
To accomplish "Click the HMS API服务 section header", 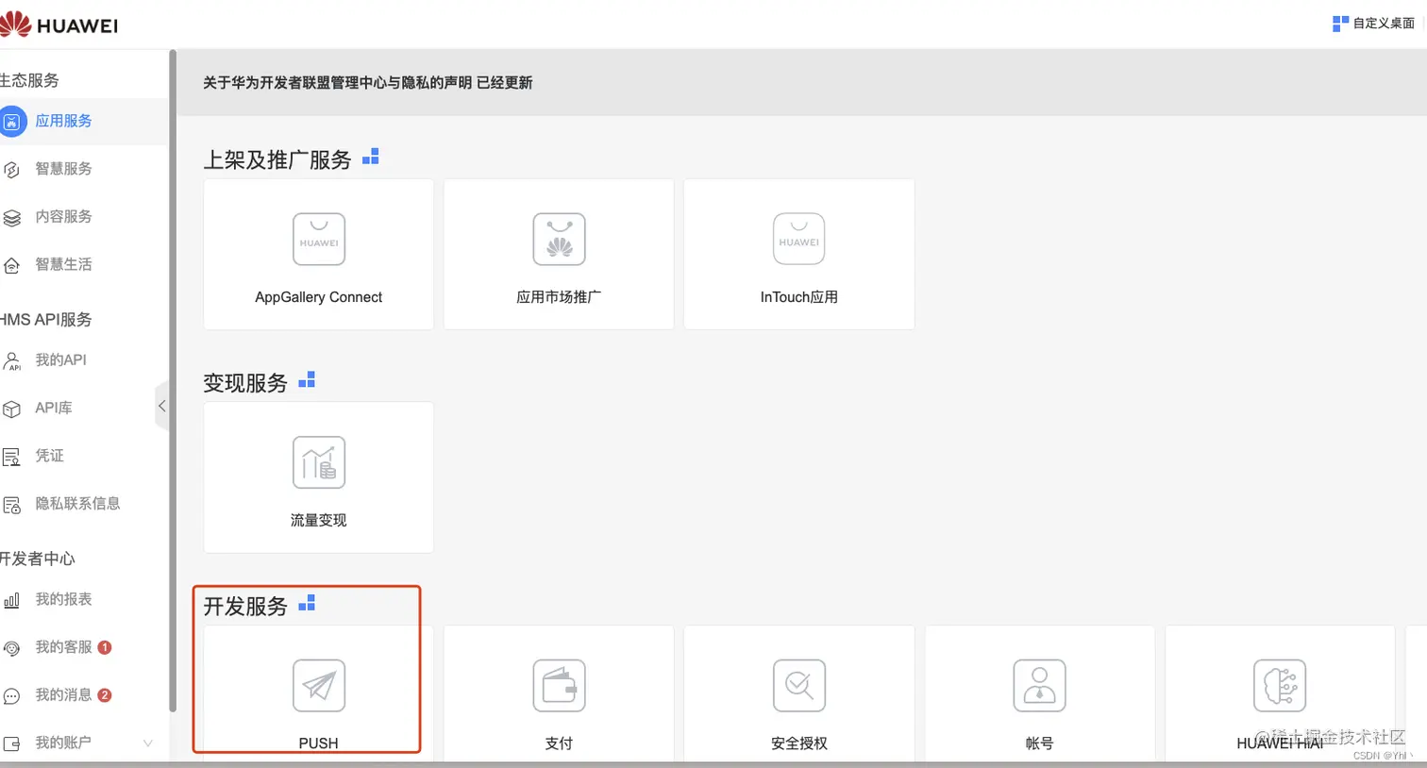I will [46, 320].
